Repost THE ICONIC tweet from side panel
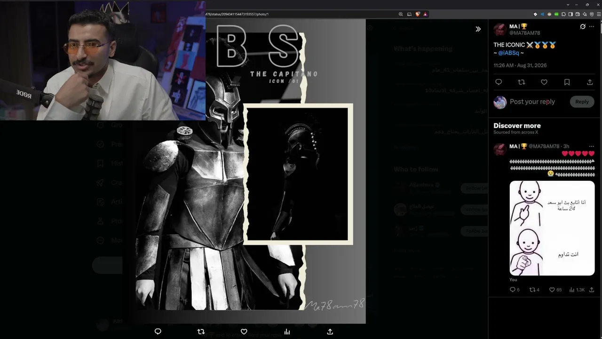This screenshot has height=339, width=602. click(x=521, y=82)
